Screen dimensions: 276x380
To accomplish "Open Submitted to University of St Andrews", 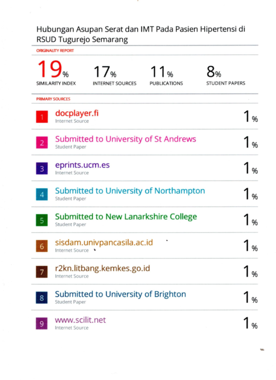I will coord(125,139).
